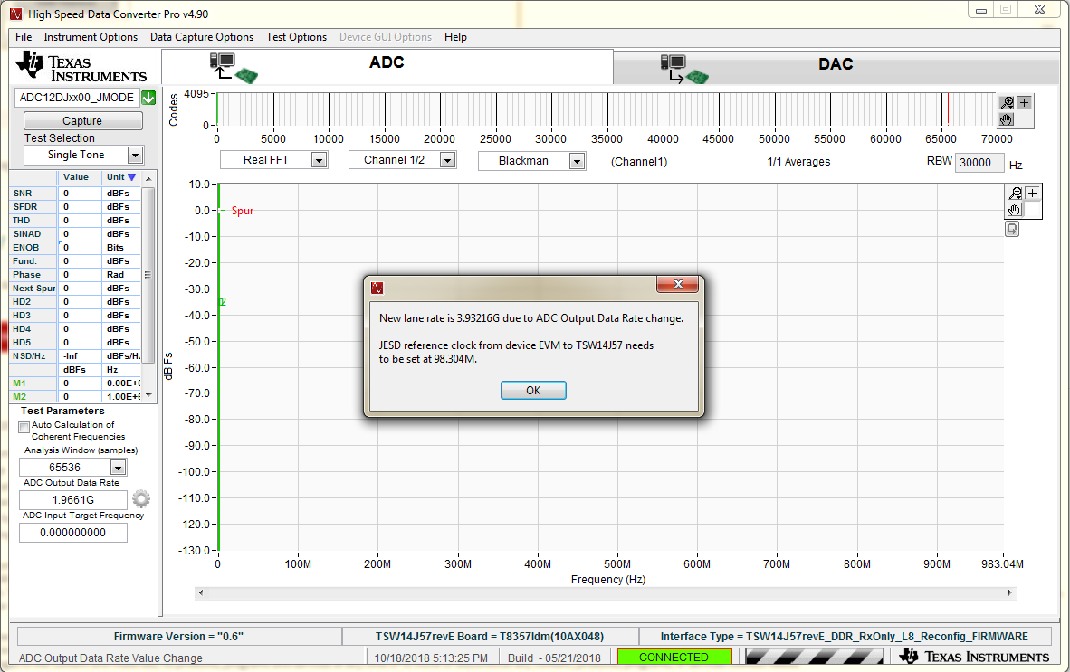The image size is (1070, 672).
Task: Click the Texas Instruments logo in status bar
Action: (x=974, y=657)
